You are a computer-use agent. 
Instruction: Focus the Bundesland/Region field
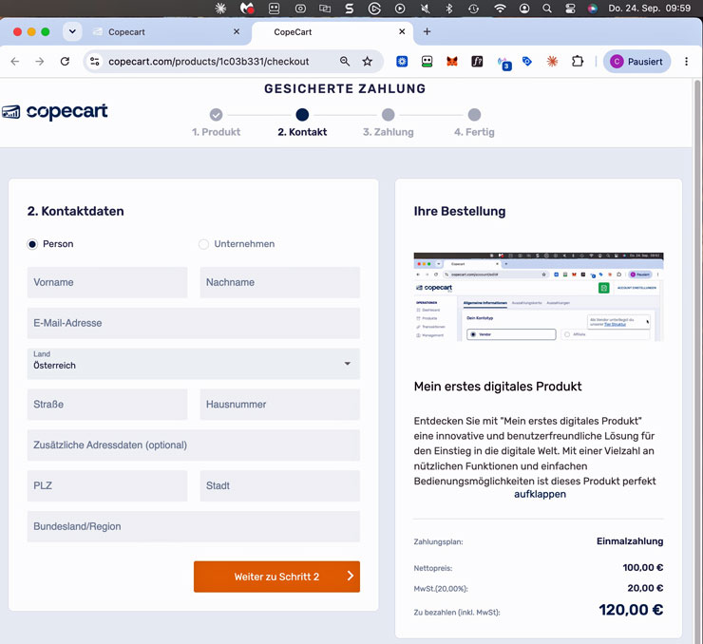193,526
